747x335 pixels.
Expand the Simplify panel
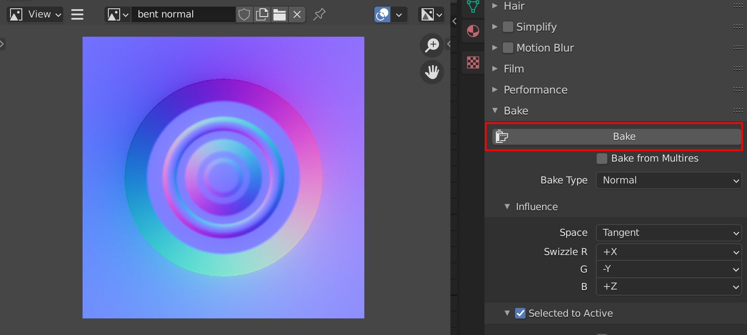495,27
